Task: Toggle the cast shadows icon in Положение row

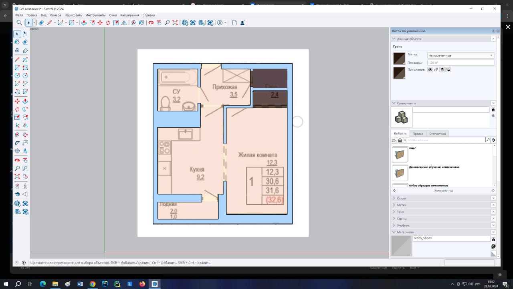Action: click(x=442, y=69)
